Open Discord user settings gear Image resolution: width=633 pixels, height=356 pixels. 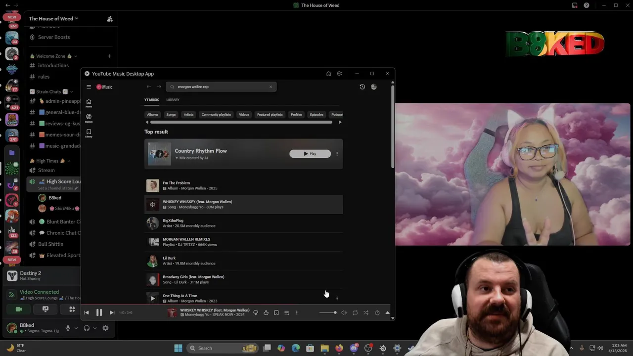coord(105,328)
